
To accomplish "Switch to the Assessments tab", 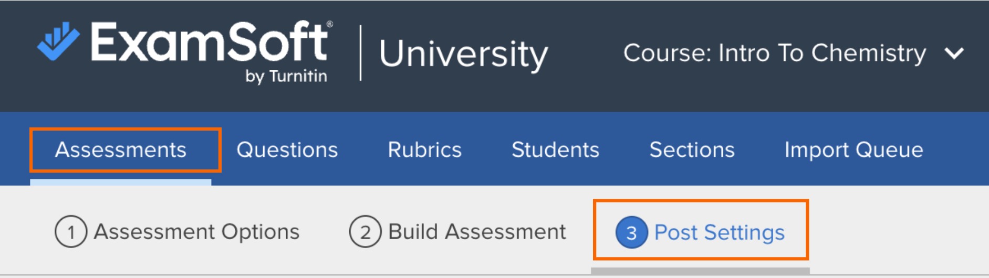I will [121, 150].
